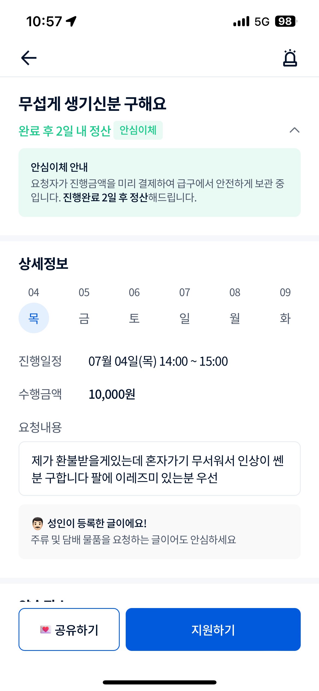
Task: Tap the battery indicator showing 98
Action: click(285, 21)
